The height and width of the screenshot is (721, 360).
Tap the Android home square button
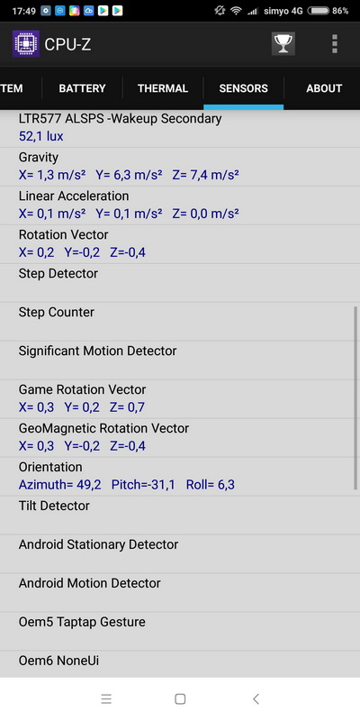click(180, 699)
